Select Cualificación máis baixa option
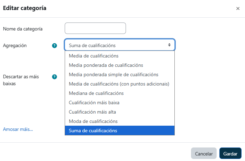The image size is (245, 161). (x=94, y=102)
